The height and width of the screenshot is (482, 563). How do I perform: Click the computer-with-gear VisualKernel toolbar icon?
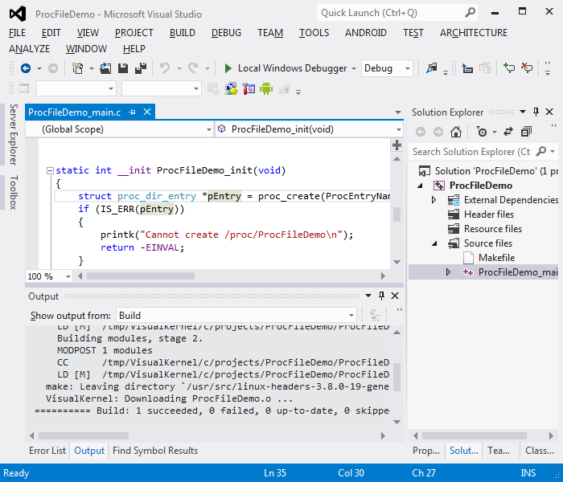[231, 88]
